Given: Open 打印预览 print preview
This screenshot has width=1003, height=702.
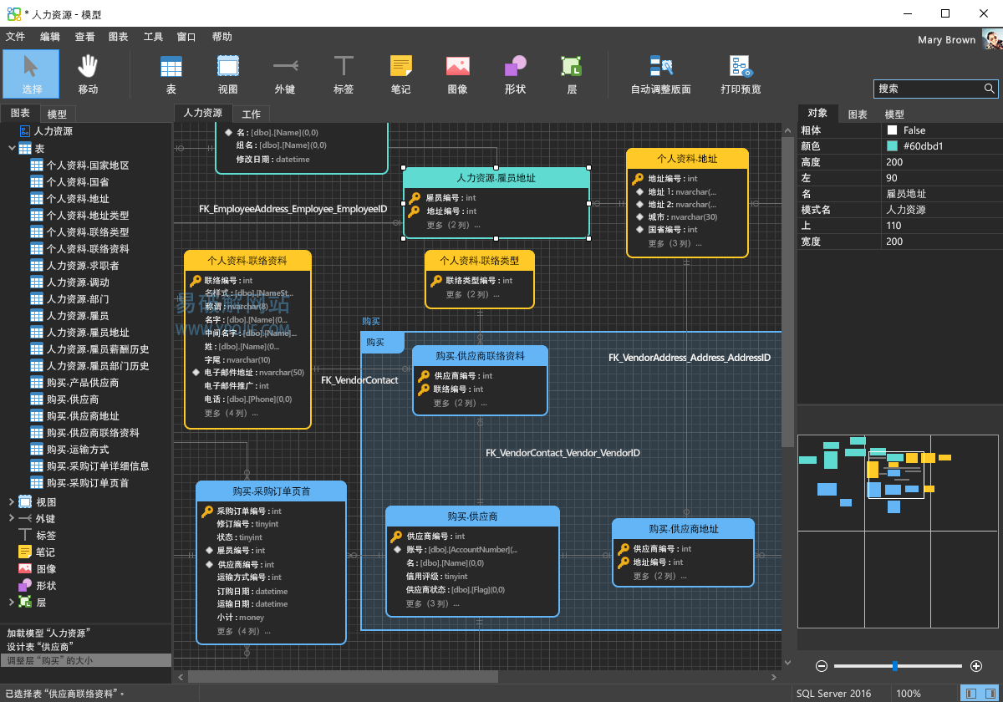Looking at the screenshot, I should click(741, 74).
